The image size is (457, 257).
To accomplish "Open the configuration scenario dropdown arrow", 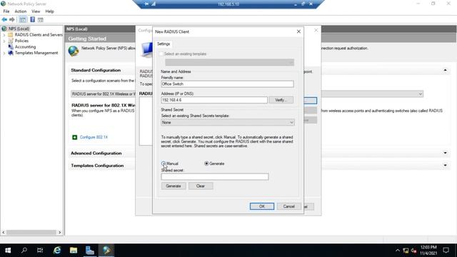I will tap(420, 94).
